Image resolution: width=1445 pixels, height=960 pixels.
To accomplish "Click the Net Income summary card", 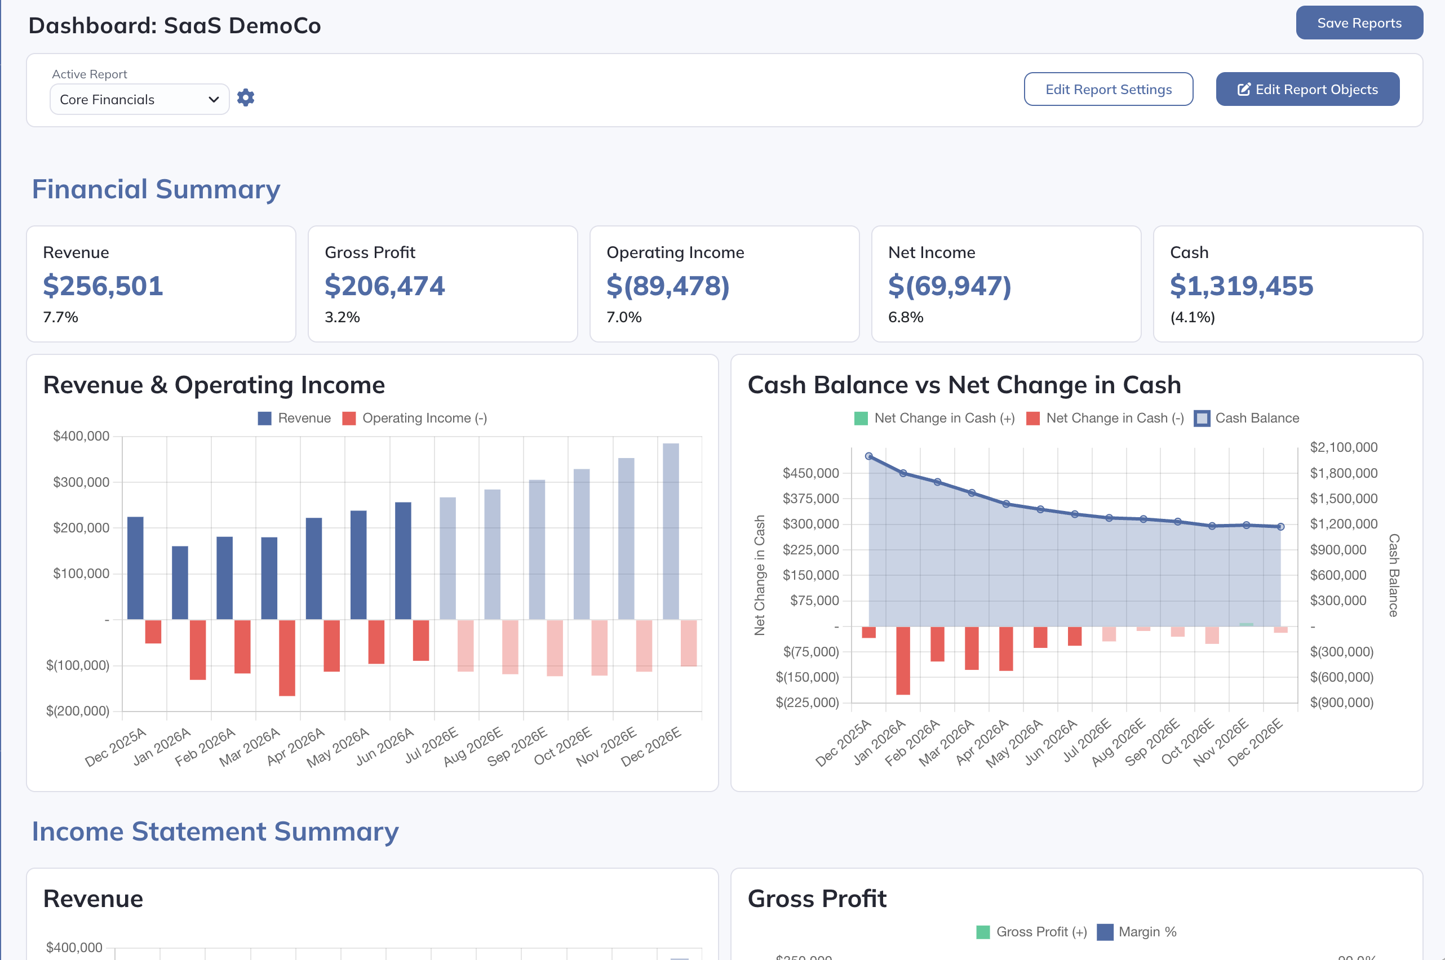I will pos(1006,284).
